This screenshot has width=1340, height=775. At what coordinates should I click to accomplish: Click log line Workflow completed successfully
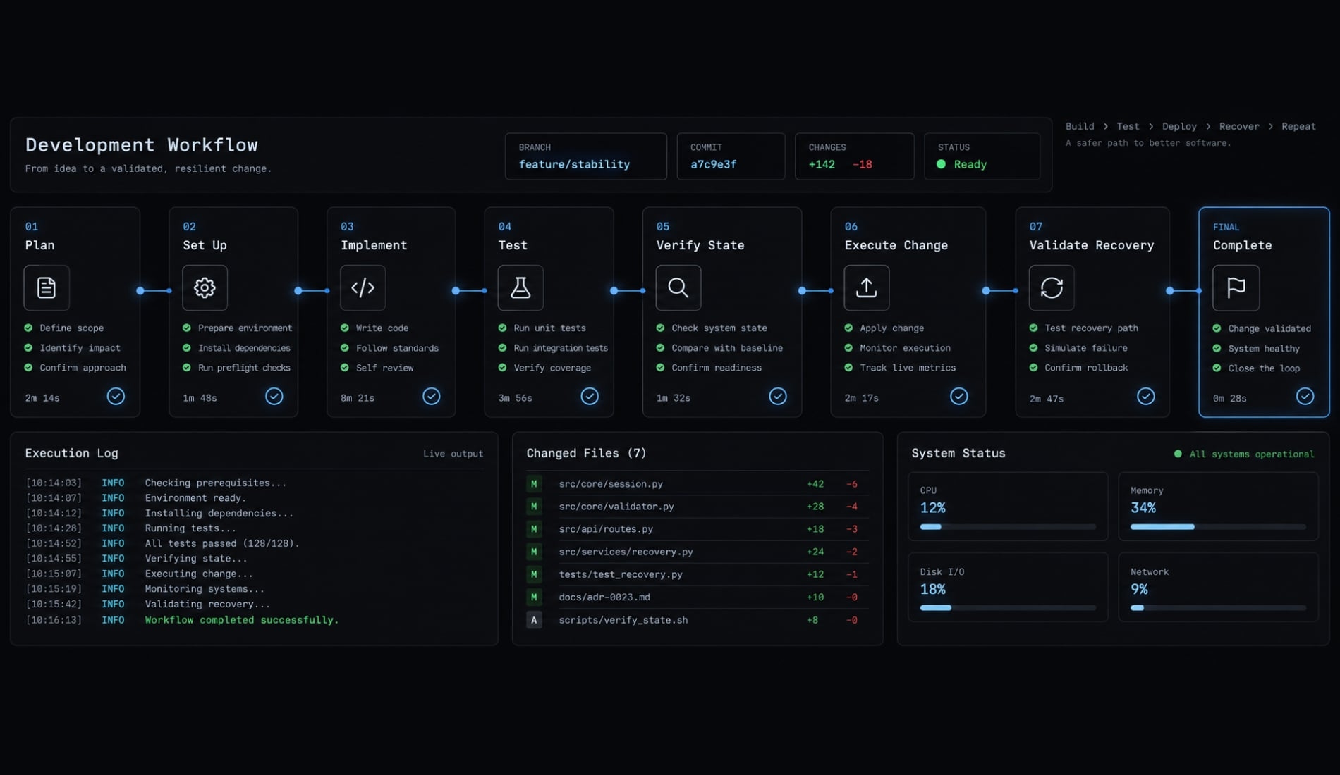242,620
